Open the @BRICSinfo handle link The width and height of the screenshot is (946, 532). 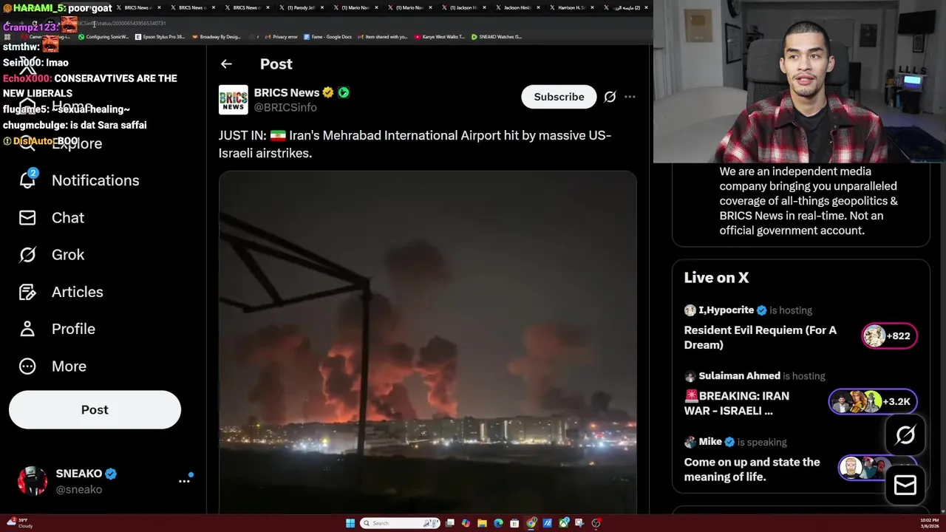285,107
